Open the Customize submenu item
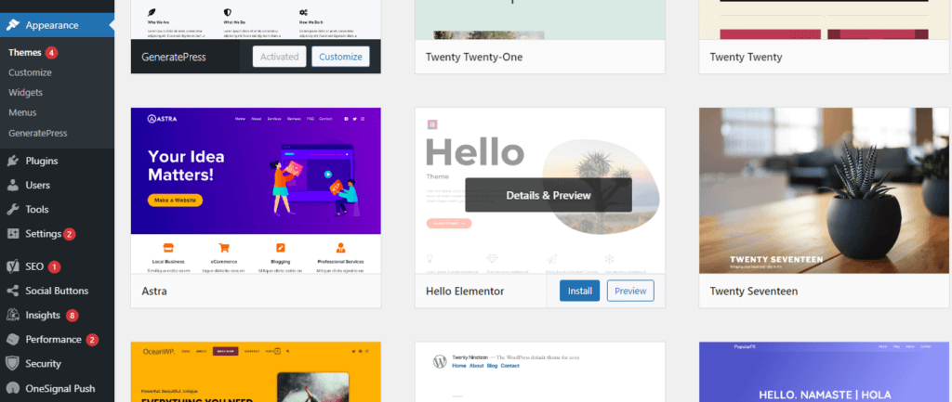 pyautogui.click(x=30, y=72)
